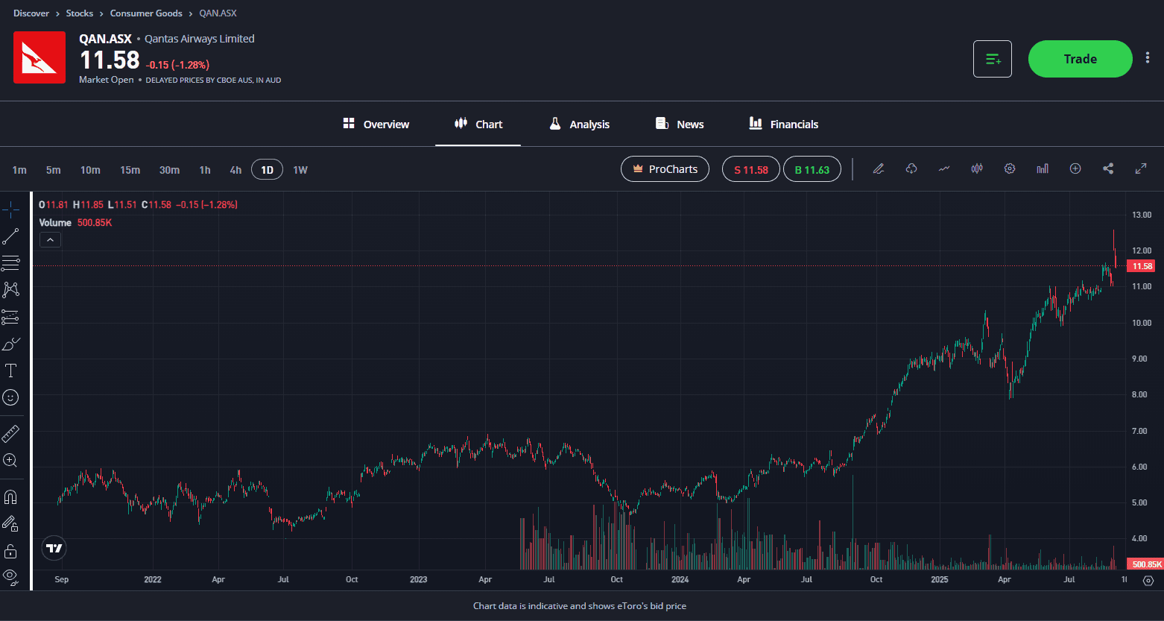Image resolution: width=1164 pixels, height=621 pixels.
Task: Select the 10m timeframe
Action: pos(90,170)
